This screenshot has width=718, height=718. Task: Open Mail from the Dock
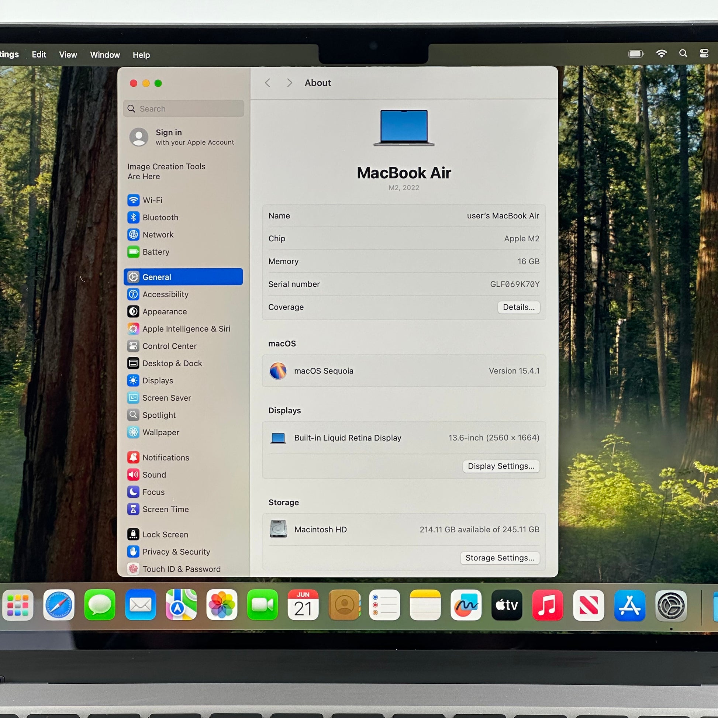point(141,605)
